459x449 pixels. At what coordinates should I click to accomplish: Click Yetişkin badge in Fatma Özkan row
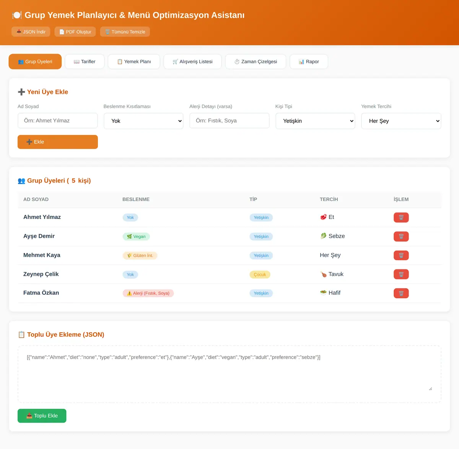[x=261, y=293]
